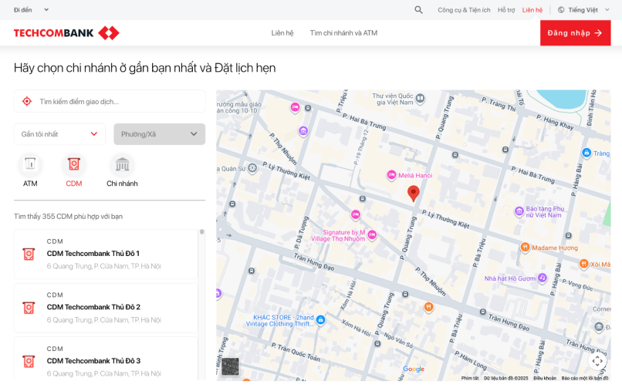
Task: Open the Phường/Xã dropdown
Action: (160, 134)
